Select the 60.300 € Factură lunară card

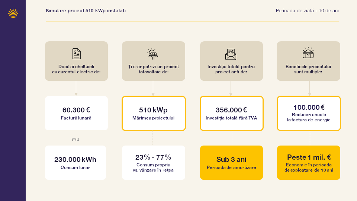pos(77,113)
